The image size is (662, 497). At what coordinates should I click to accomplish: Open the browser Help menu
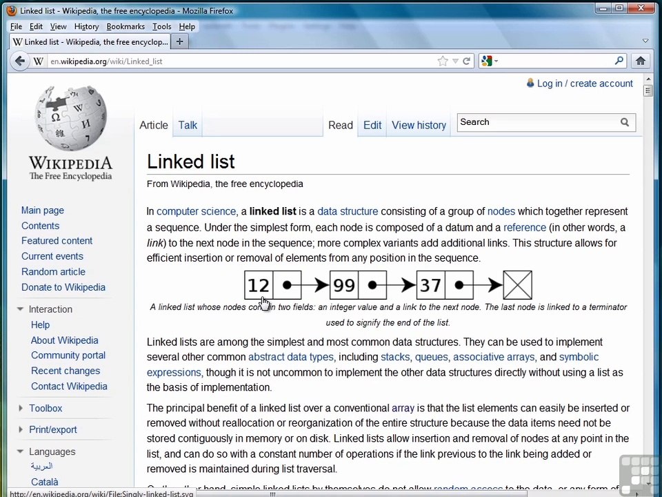click(x=187, y=27)
